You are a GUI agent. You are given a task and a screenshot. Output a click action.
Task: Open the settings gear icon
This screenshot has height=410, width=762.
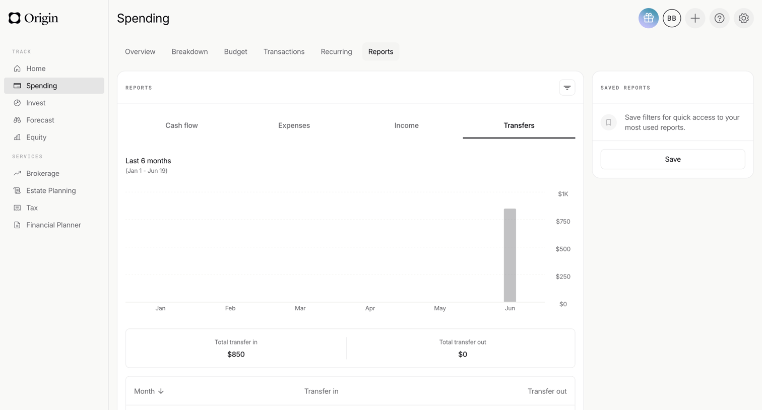pyautogui.click(x=743, y=18)
